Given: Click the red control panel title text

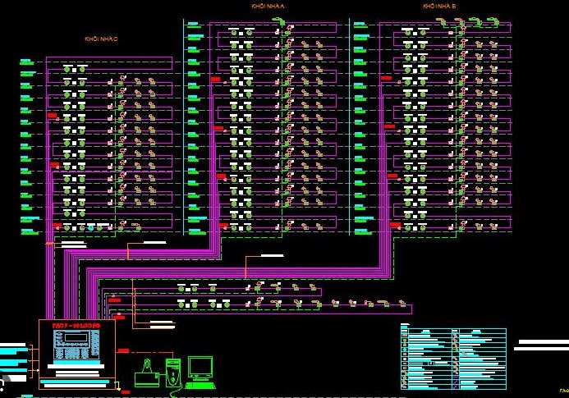Looking at the screenshot, I should 76,326.
